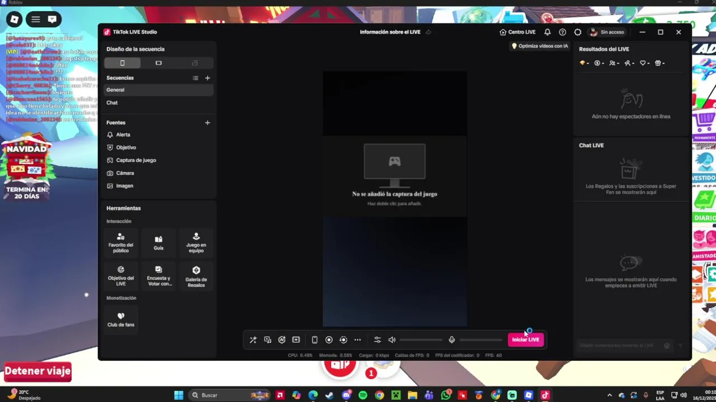716x402 pixels.
Task: Open TikTok LIVE Studio settings gear
Action: (x=578, y=32)
